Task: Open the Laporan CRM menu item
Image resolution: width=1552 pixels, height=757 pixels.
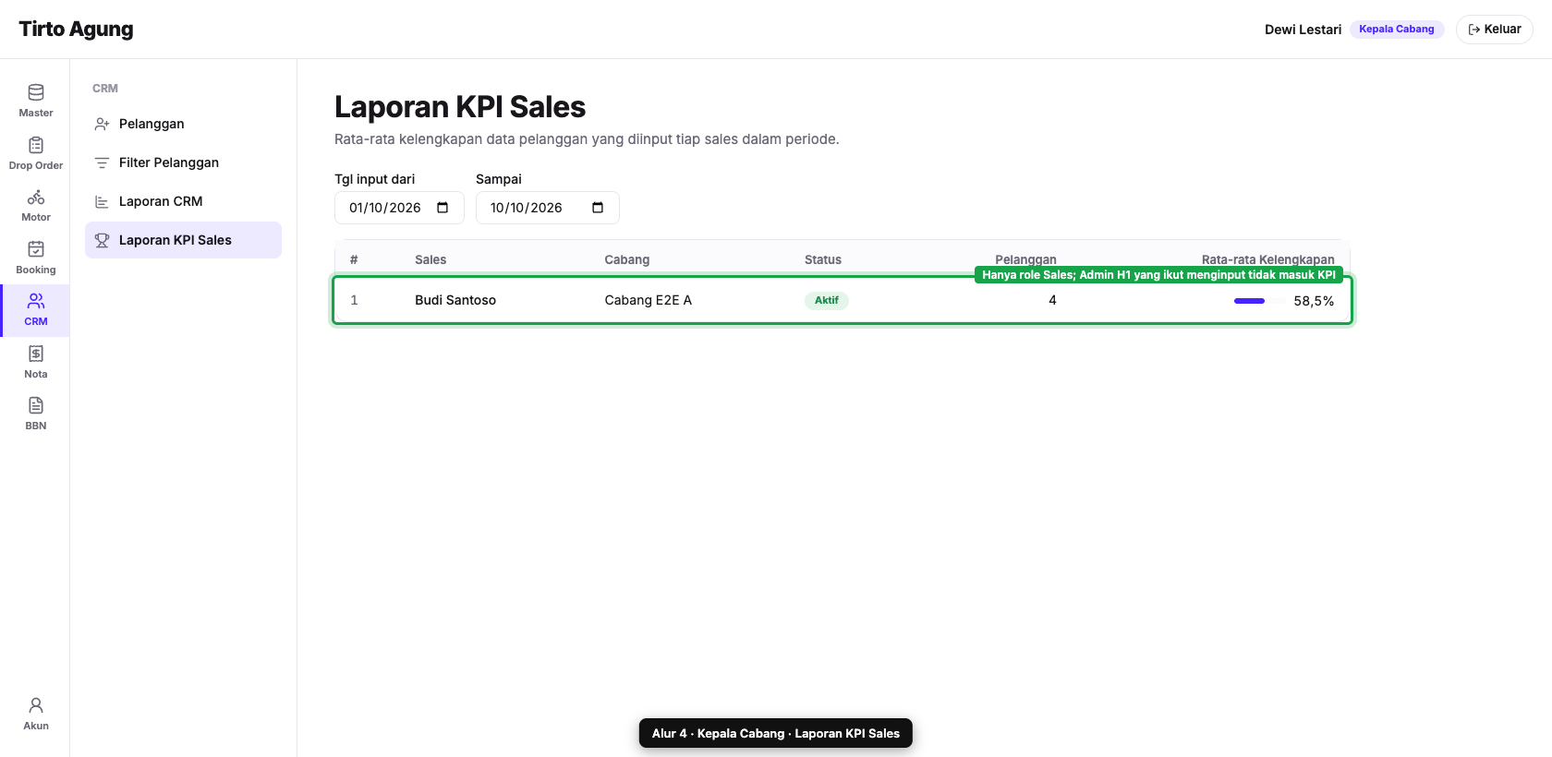Action: [183, 201]
